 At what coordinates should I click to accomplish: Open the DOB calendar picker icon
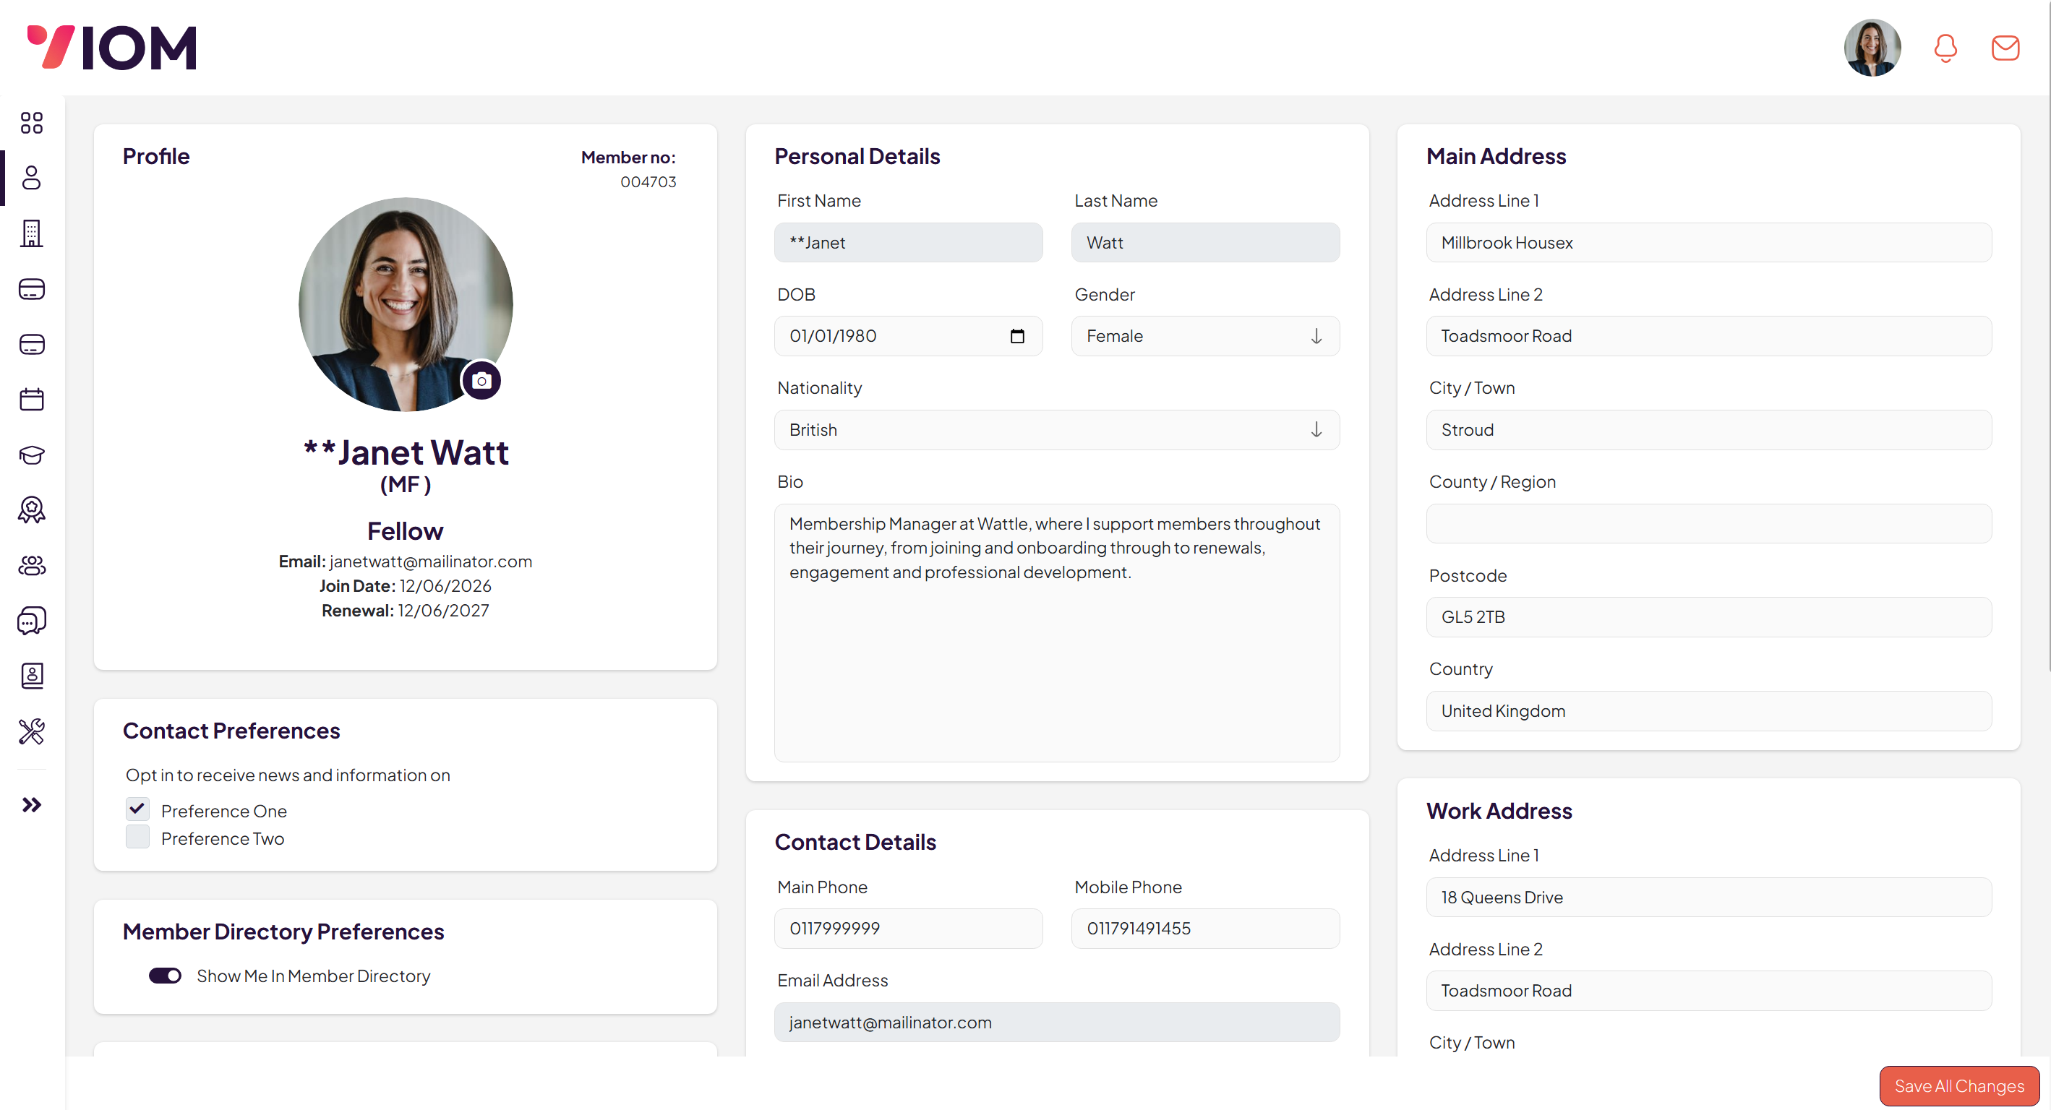(1016, 336)
